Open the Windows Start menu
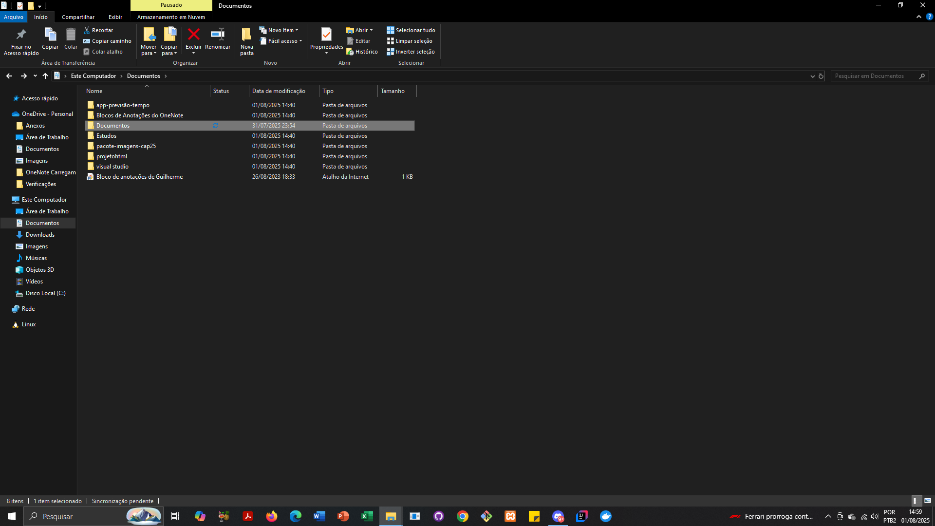 coord(12,516)
